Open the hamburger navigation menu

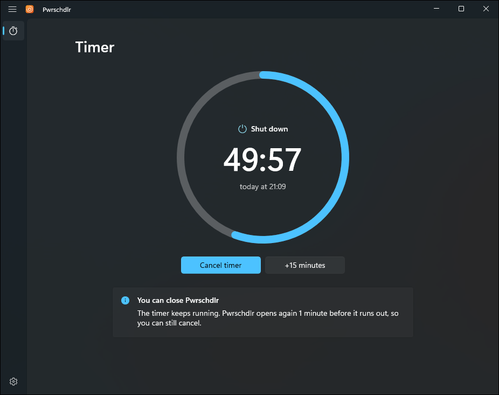(12, 9)
